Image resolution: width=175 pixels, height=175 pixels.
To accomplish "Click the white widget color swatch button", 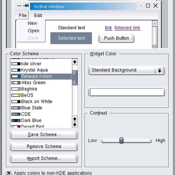I will tap(126, 92).
